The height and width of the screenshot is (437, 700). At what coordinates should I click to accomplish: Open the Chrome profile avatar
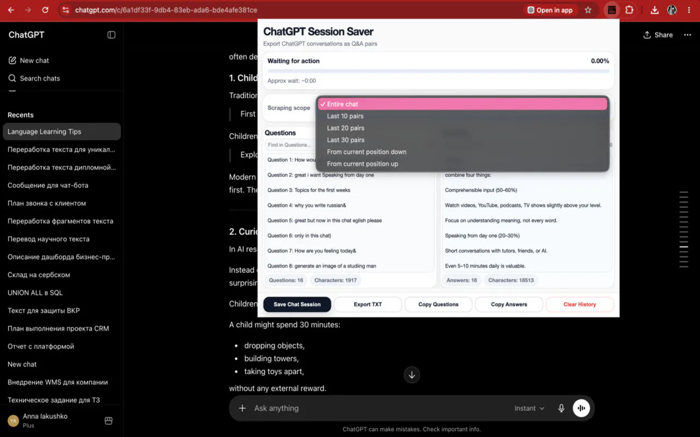[x=672, y=10]
